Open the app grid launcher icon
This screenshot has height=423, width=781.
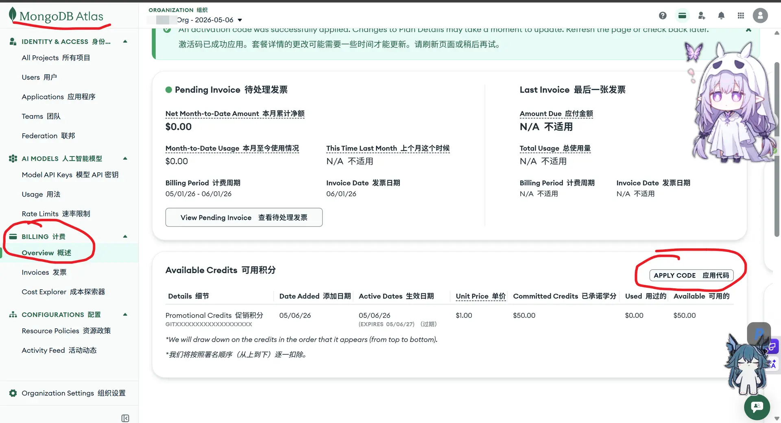pos(741,15)
